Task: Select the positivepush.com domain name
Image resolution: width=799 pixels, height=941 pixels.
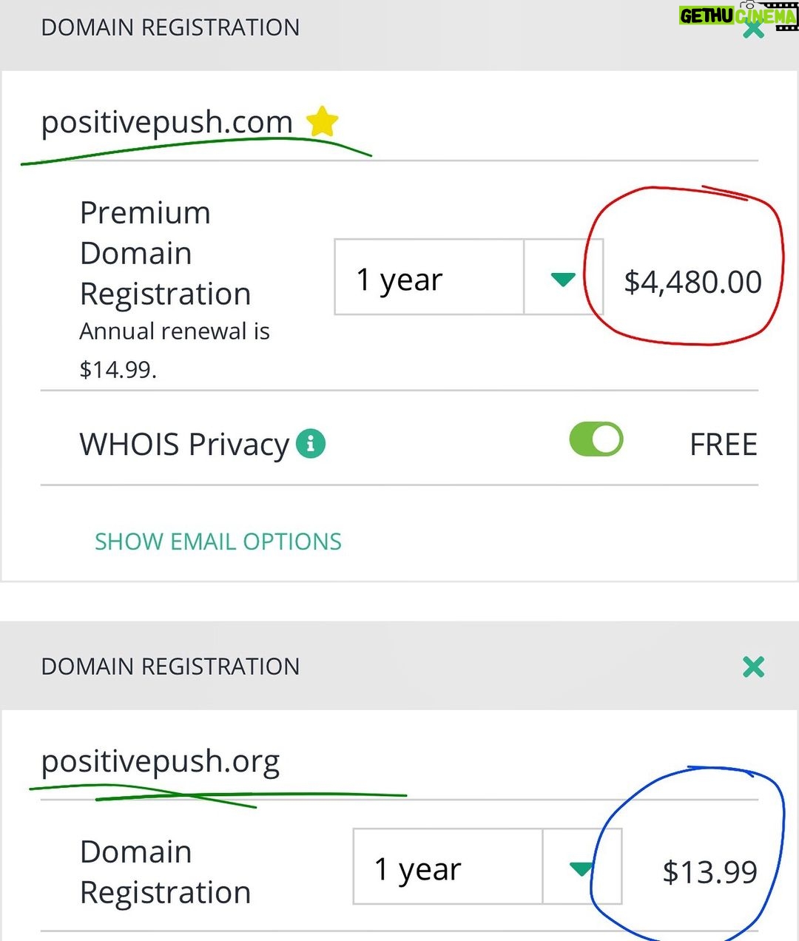Action: 167,122
